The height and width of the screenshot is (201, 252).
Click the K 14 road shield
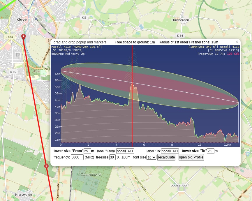pos(180,36)
